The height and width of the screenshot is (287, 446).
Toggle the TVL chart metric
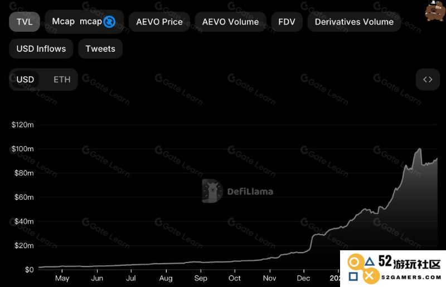point(25,22)
